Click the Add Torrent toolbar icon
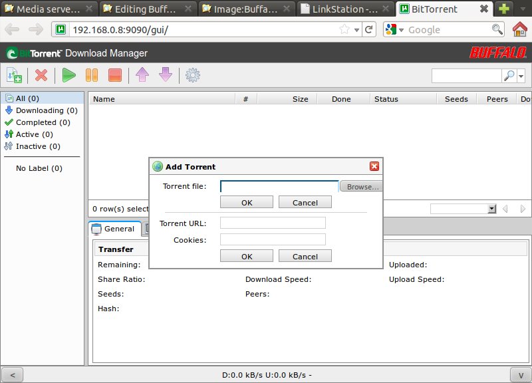Screen dimensions: 532x383 pos(14,75)
